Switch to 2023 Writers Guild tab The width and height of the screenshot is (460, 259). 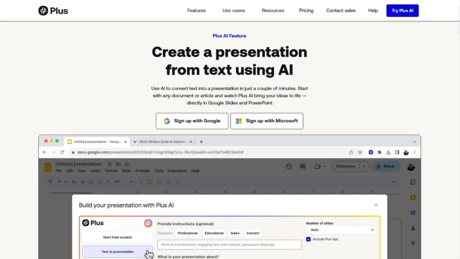click(162, 142)
